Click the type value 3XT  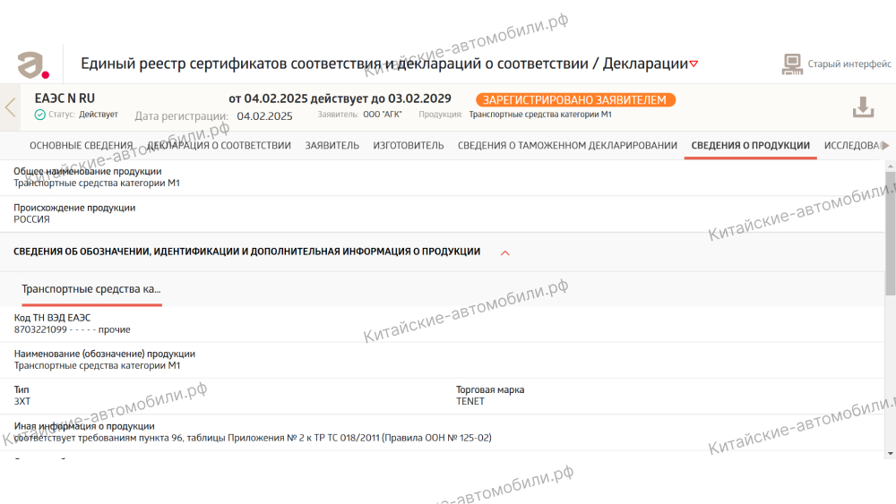[x=22, y=401]
